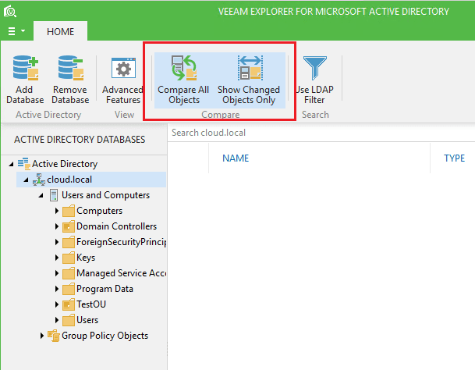Click the TestOU folder icon
Image resolution: width=475 pixels, height=370 pixels.
[x=69, y=304]
